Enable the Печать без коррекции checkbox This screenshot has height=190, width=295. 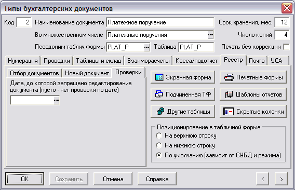pyautogui.click(x=286, y=47)
